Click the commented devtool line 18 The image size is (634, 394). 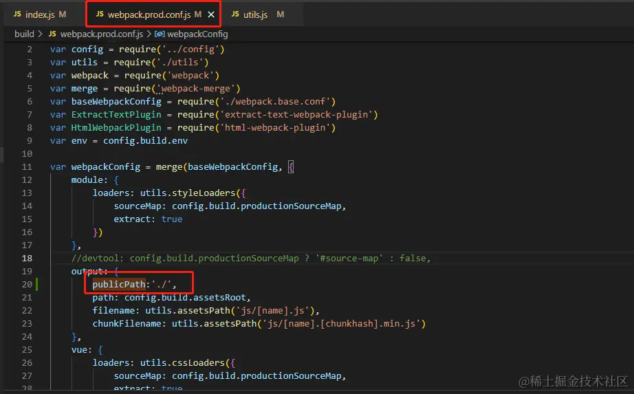click(251, 258)
